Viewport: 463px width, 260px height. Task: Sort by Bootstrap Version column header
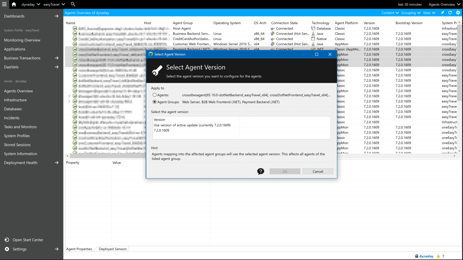click(409, 23)
